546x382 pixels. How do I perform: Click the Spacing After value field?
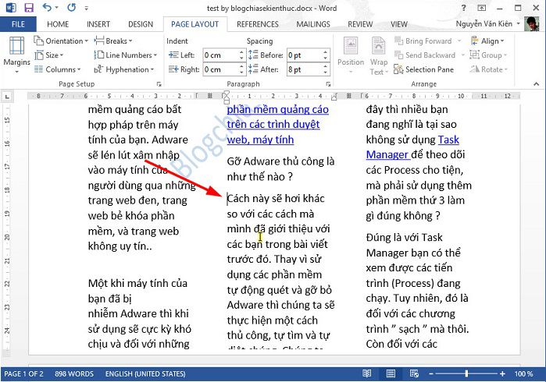[304, 69]
